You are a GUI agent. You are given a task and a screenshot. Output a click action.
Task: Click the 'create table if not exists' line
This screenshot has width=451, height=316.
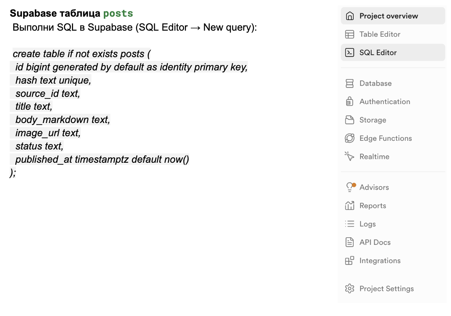click(81, 54)
